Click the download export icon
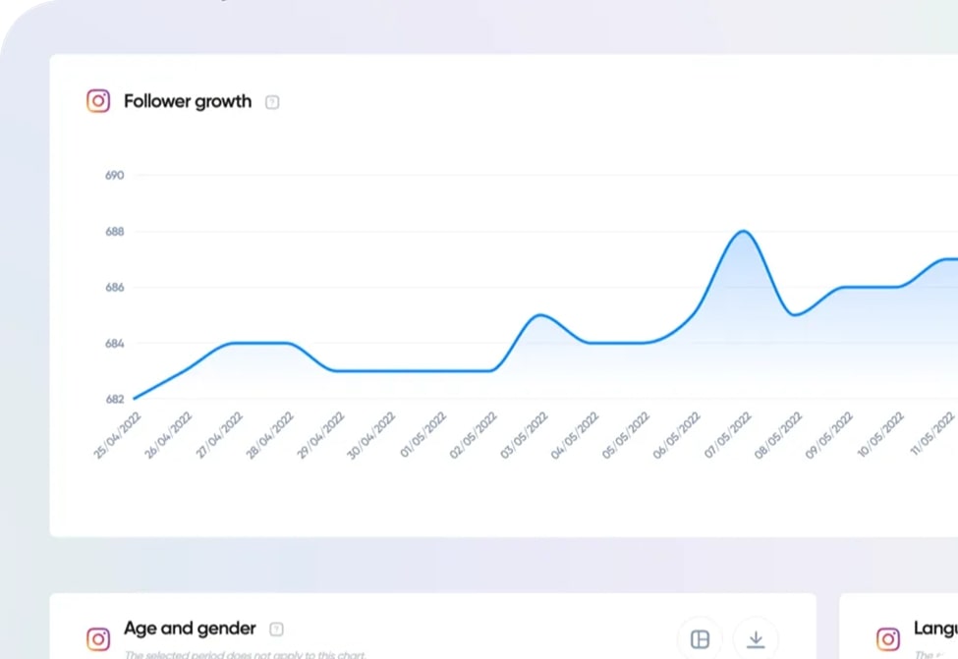The image size is (958, 659). coord(756,638)
